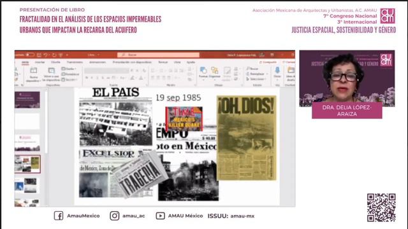Click the ISSUU: amau-mx text

(x=231, y=216)
